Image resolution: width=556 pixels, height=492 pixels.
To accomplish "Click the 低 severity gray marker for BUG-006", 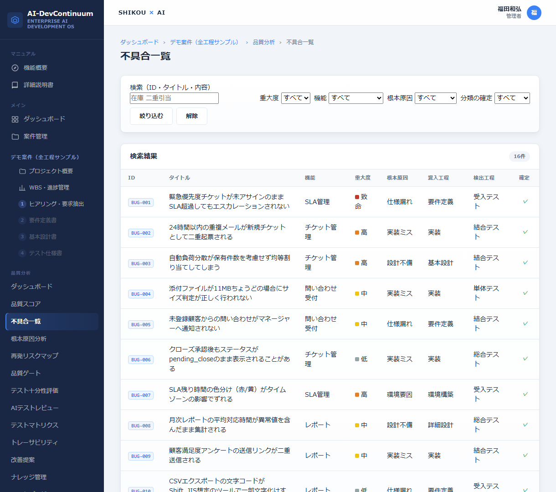I will tap(357, 359).
